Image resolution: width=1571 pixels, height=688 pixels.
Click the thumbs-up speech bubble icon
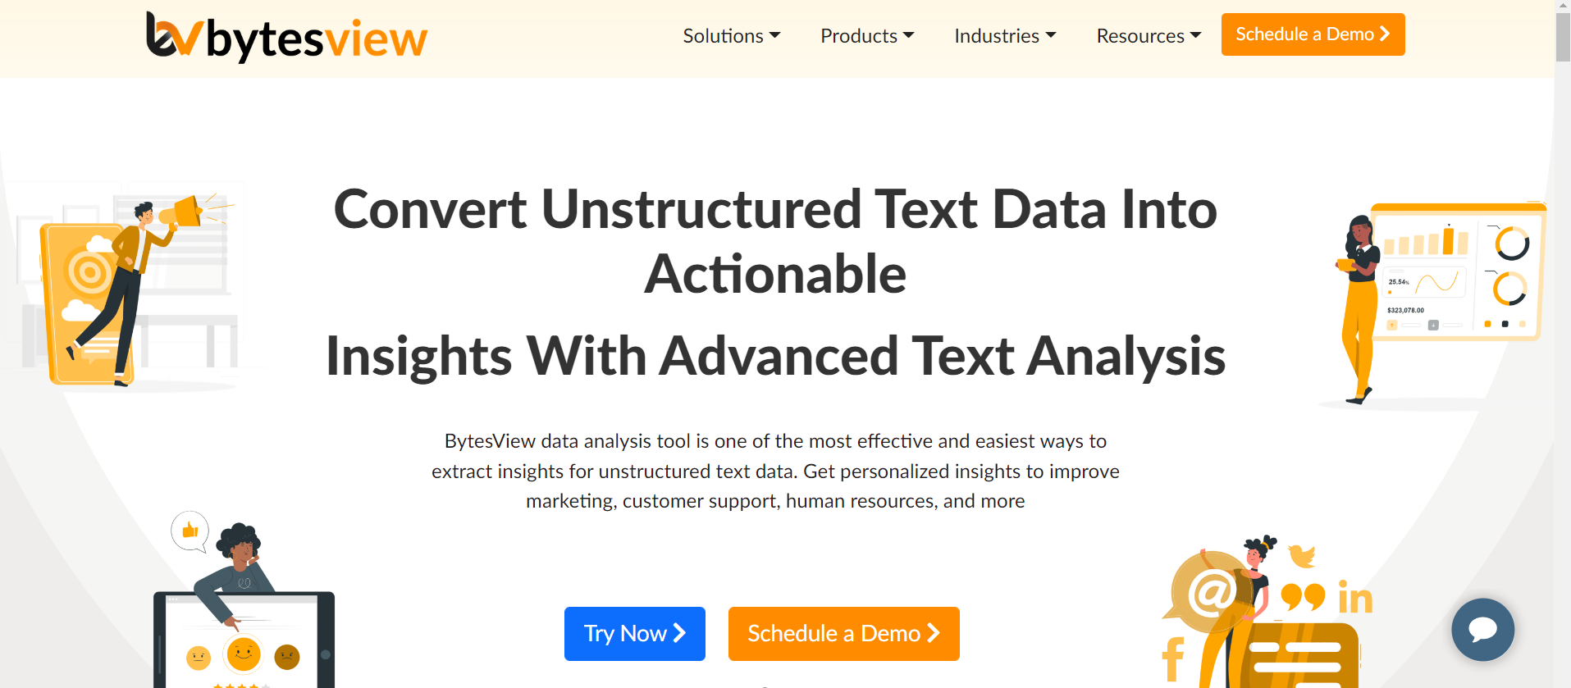point(190,531)
